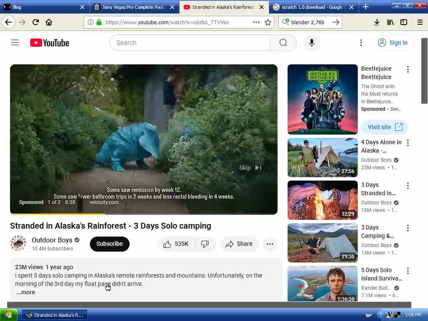This screenshot has height=321, width=428.
Task: Go back to the previous page
Action: [x=8, y=22]
